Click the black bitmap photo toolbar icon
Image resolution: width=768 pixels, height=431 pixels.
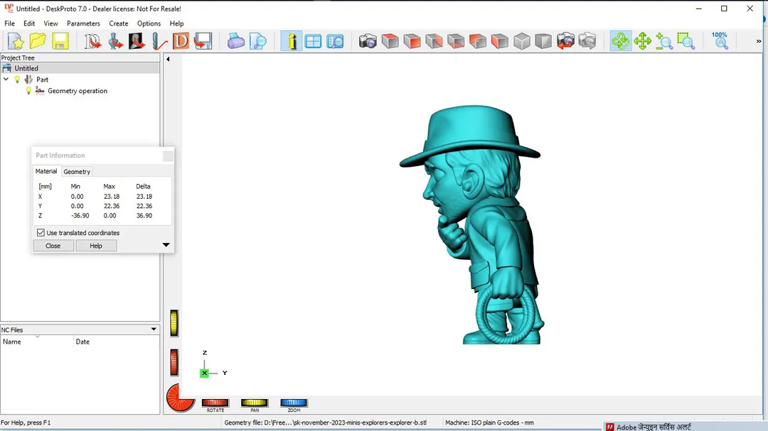(x=137, y=41)
